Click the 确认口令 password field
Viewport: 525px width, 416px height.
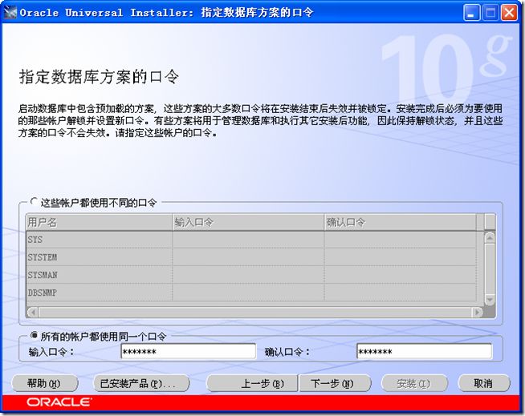tap(424, 351)
